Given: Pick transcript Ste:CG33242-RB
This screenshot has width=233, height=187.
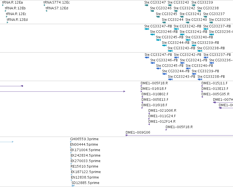Looking at the screenshot, I should click(187, 26).
